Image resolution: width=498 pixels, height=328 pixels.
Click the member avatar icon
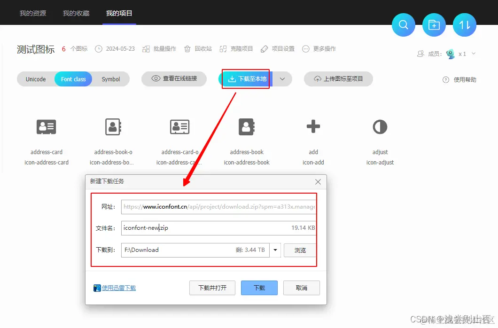coord(451,54)
